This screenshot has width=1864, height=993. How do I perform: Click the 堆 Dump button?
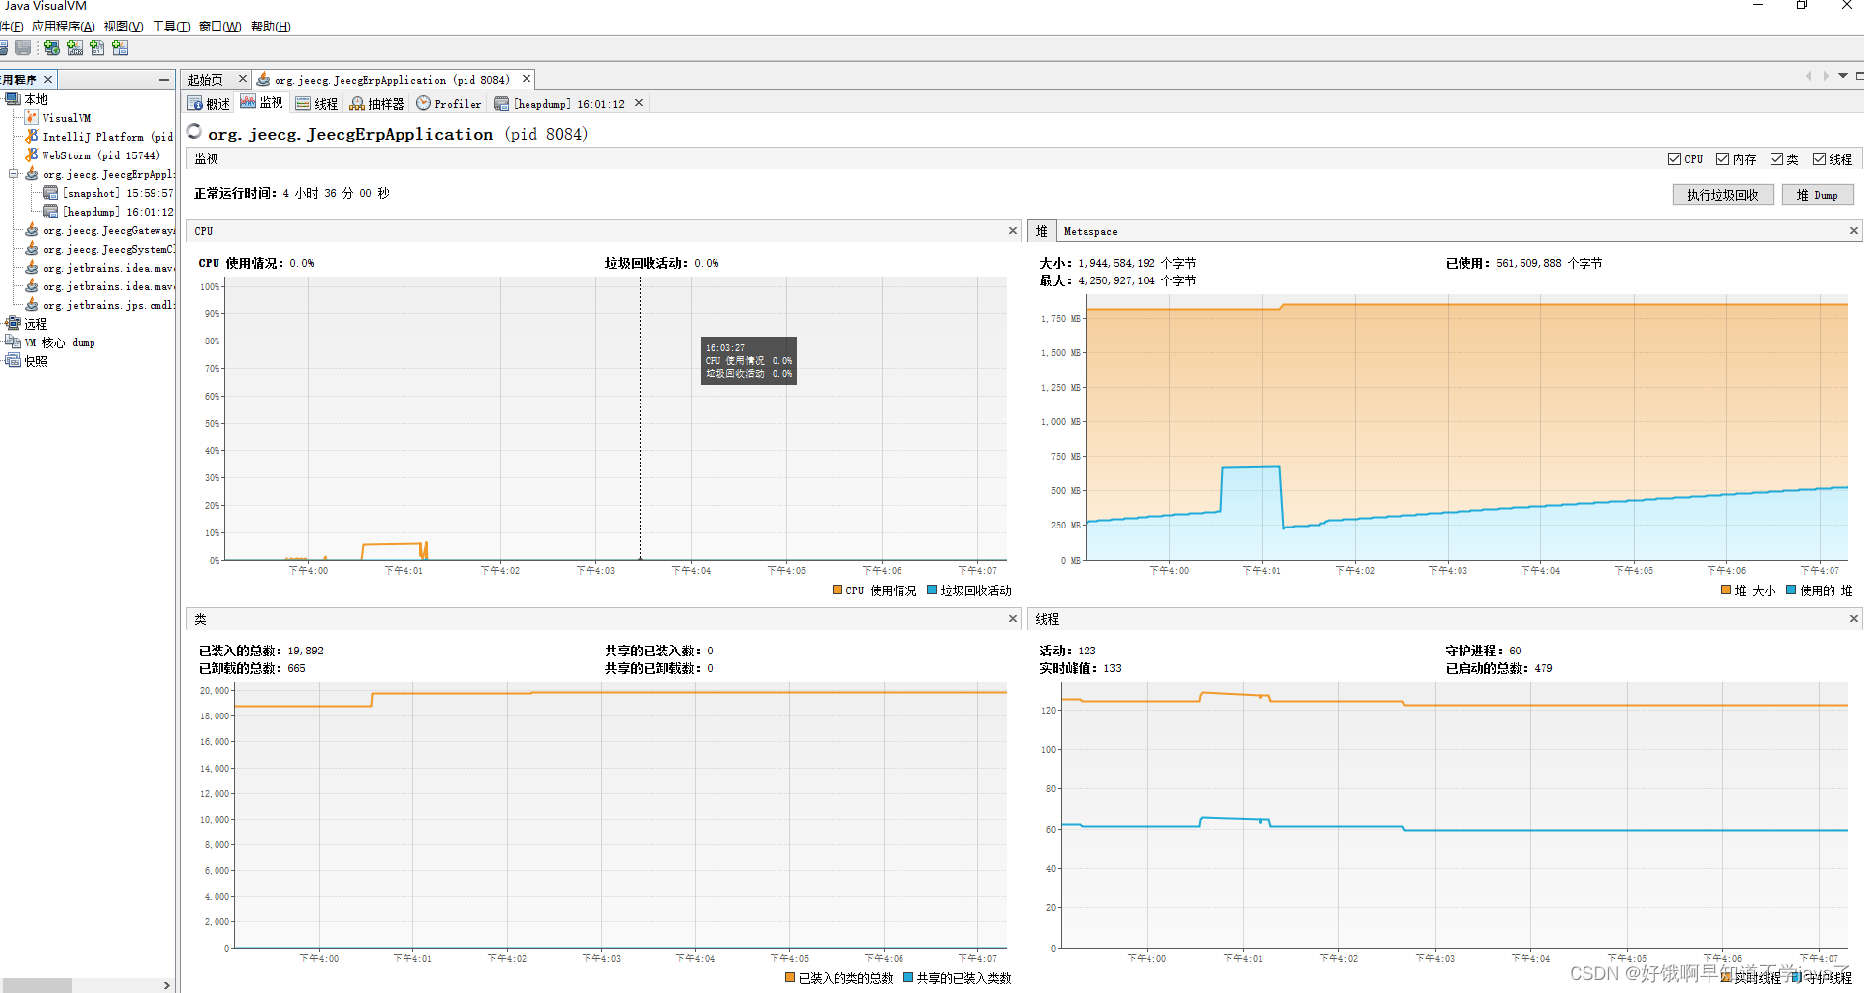pos(1817,195)
